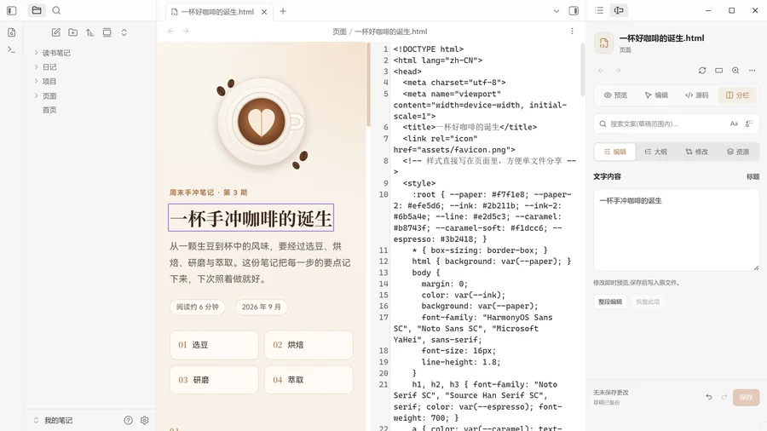Screen dimensions: 767x431
Task: Click the preview pane vertical scrollbar
Action: coord(368,85)
